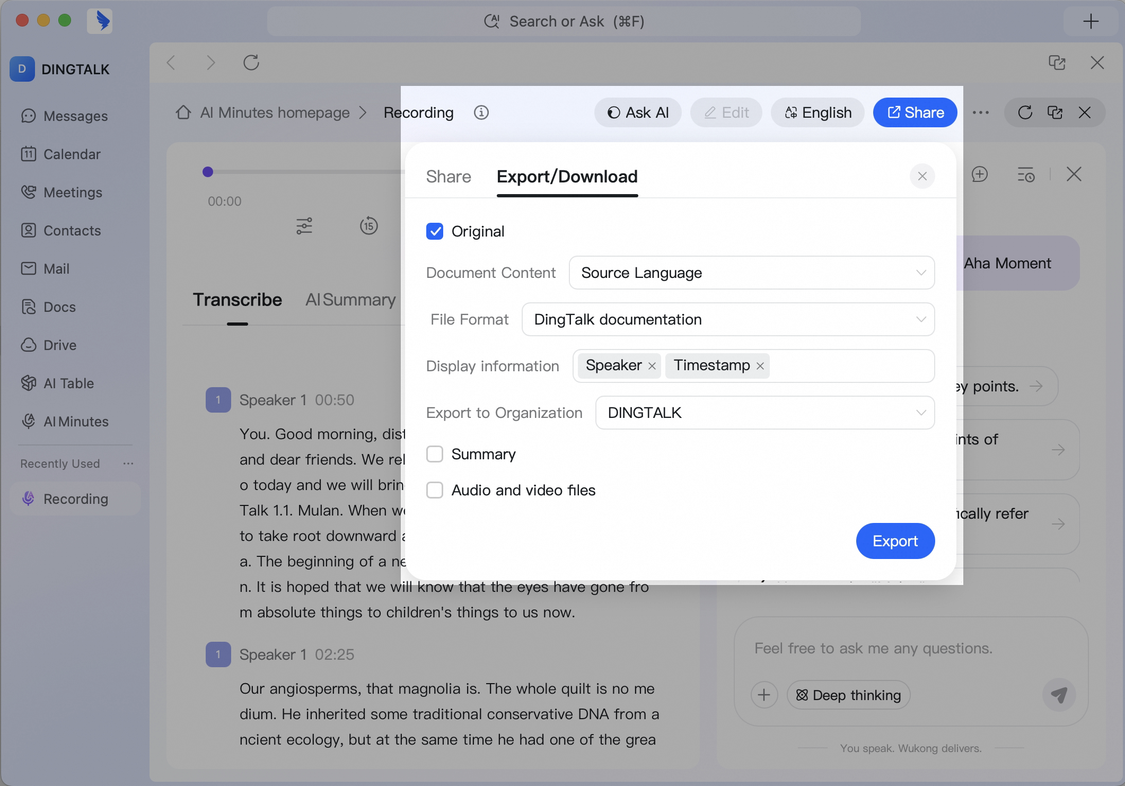Click the recording info icon

tap(481, 112)
